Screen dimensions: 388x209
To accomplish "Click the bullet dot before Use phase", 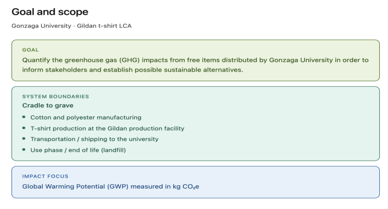I will click(24, 149).
